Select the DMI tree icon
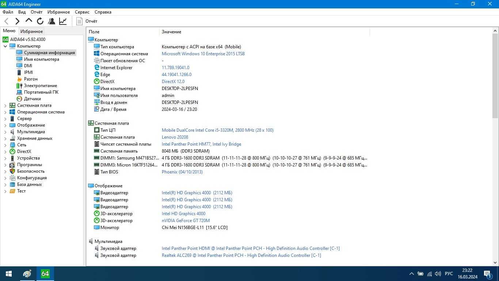 coord(19,66)
